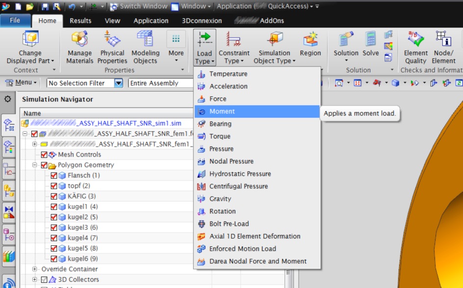
Task: Click the Region tool
Action: coord(310,44)
